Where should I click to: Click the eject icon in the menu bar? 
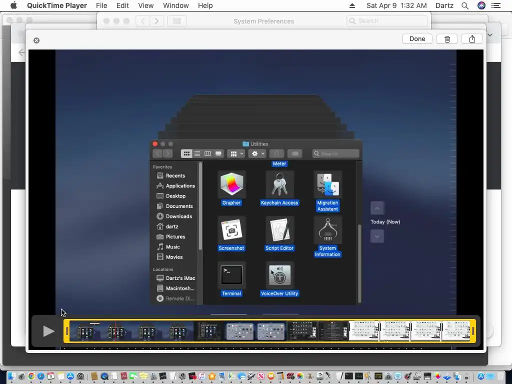click(352, 5)
